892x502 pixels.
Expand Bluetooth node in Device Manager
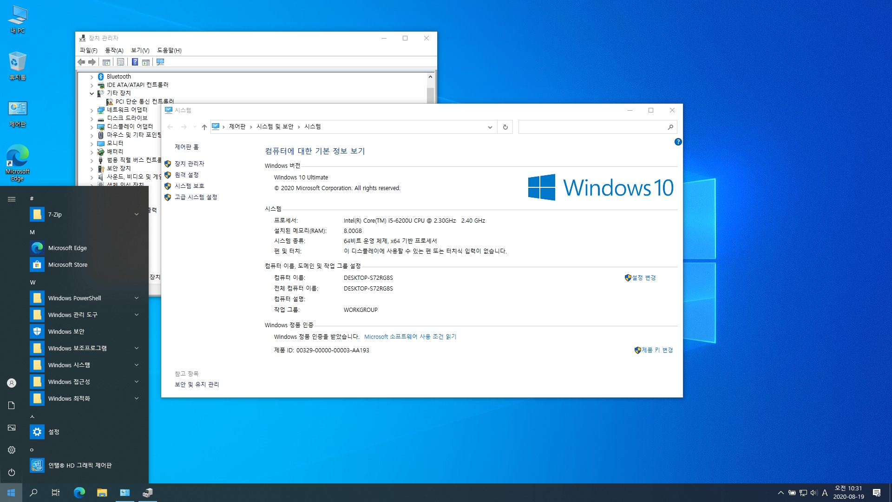tap(92, 77)
